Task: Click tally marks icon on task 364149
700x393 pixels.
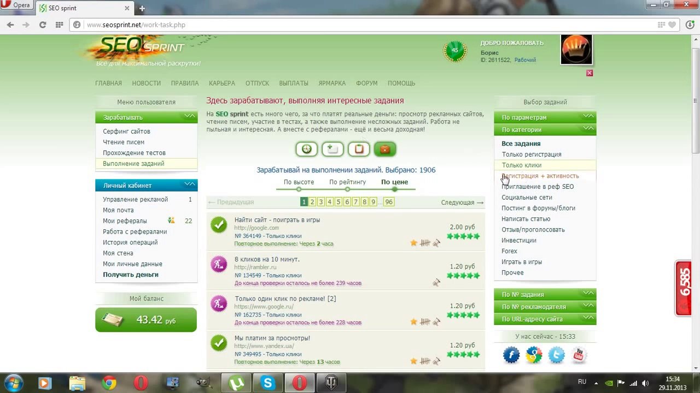Action: (x=425, y=243)
